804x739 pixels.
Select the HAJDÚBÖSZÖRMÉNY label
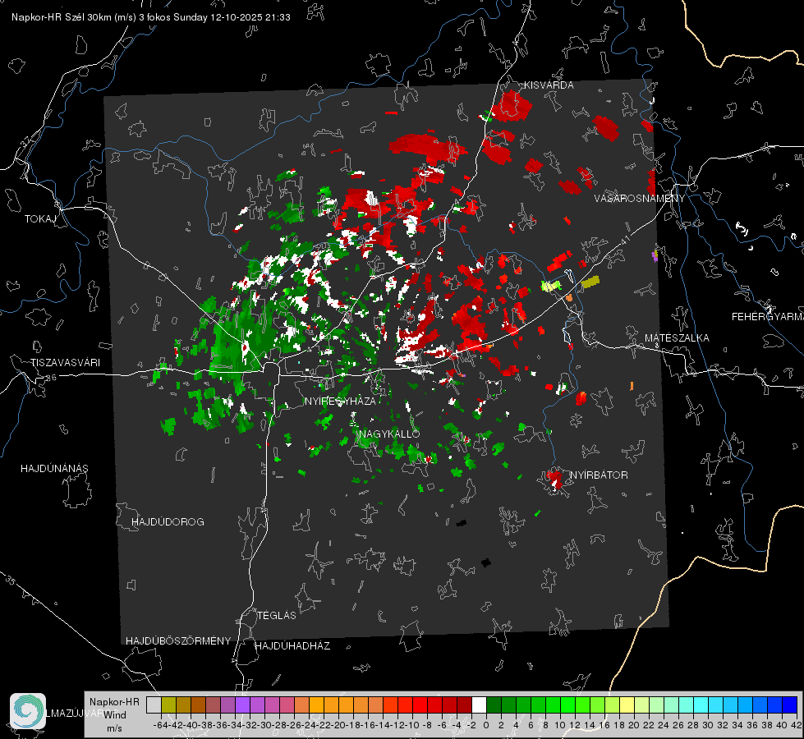(178, 641)
